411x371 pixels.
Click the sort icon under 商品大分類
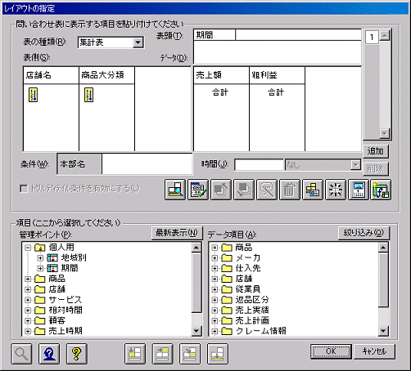88,95
